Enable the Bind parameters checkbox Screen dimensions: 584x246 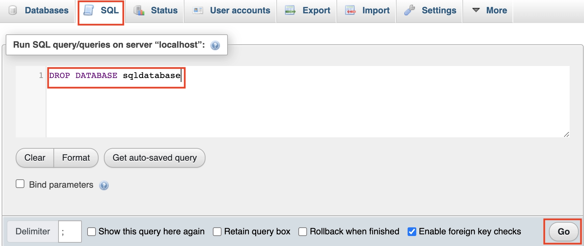pos(20,184)
